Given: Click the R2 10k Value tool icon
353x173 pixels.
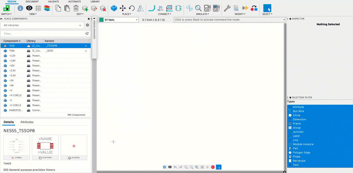Looking at the screenshot, I should [x=236, y=8].
